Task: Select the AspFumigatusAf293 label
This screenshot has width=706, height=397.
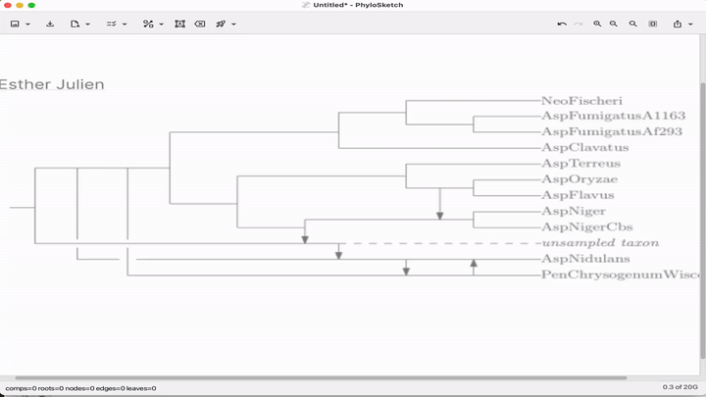Action: click(612, 132)
